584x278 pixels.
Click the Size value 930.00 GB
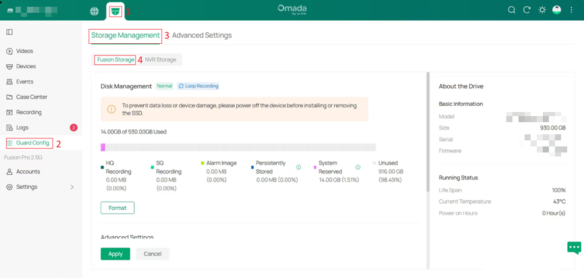[x=553, y=128]
